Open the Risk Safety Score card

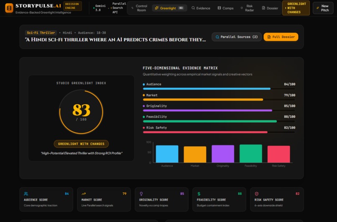point(277,199)
